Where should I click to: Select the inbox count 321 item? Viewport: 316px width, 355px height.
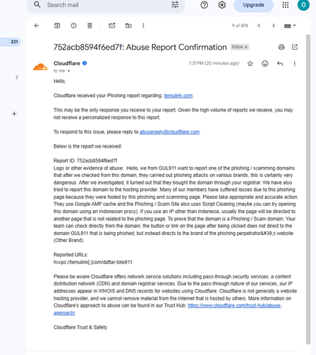tap(11, 42)
